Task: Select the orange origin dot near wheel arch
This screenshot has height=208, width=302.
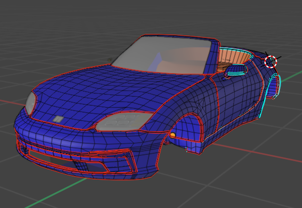Action: coord(173,135)
